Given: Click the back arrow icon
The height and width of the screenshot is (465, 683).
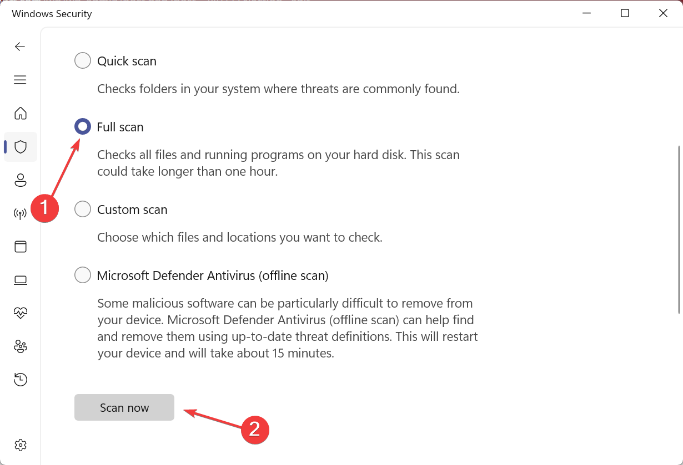Looking at the screenshot, I should [20, 47].
